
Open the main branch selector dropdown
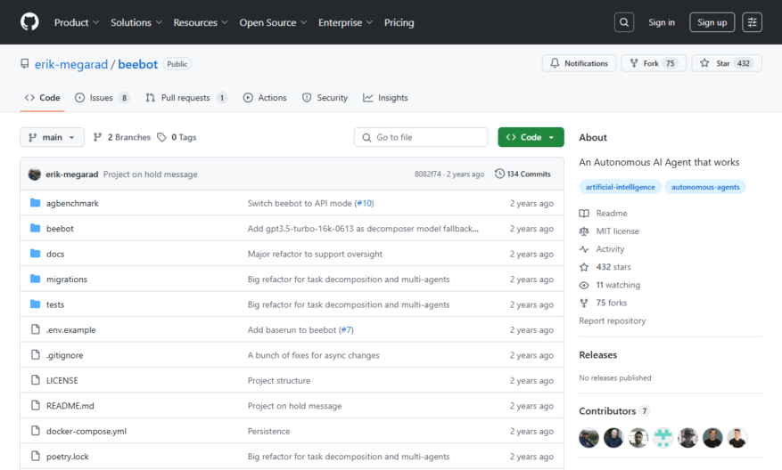tap(52, 137)
